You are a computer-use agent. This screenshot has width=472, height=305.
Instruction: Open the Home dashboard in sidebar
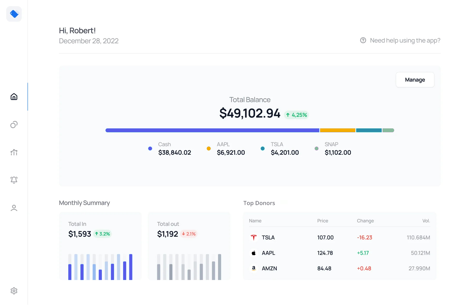[x=14, y=97]
